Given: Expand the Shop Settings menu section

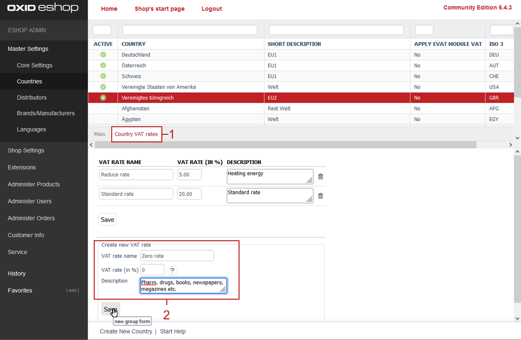Looking at the screenshot, I should [x=26, y=150].
